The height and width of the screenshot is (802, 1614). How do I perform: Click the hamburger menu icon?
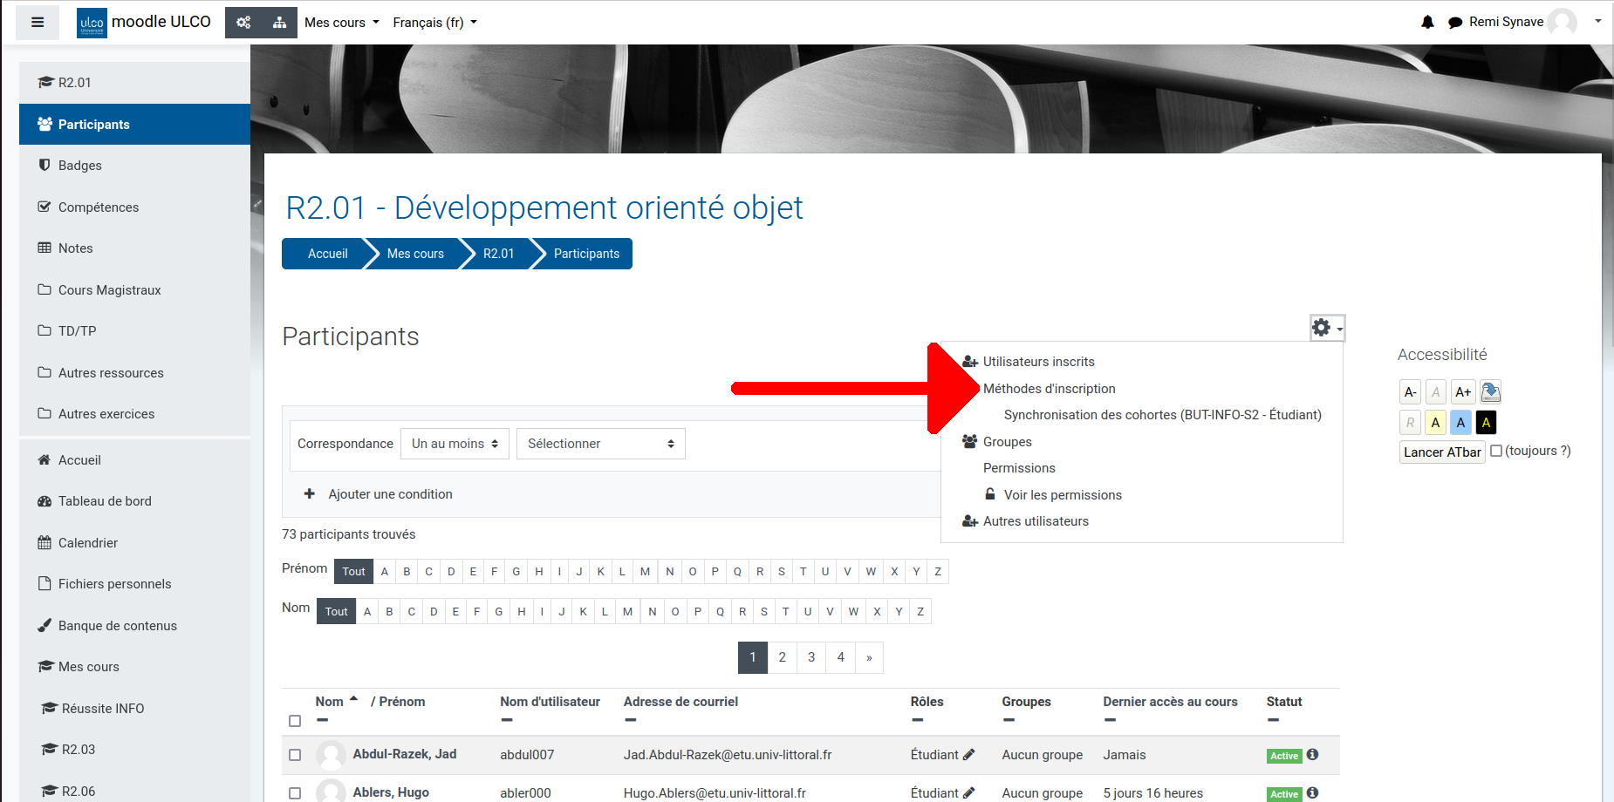[38, 23]
